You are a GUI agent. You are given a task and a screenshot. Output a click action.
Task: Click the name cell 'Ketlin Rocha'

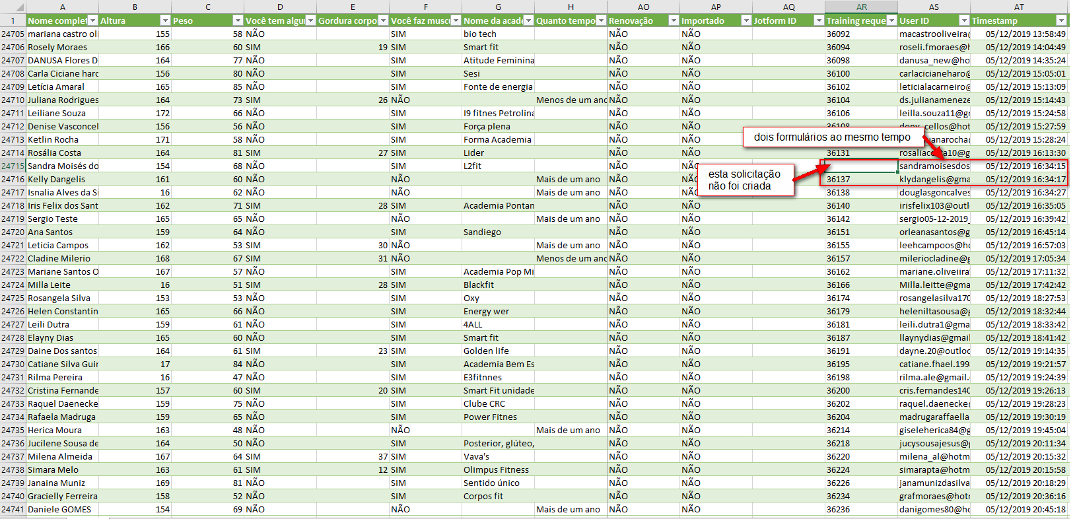63,139
